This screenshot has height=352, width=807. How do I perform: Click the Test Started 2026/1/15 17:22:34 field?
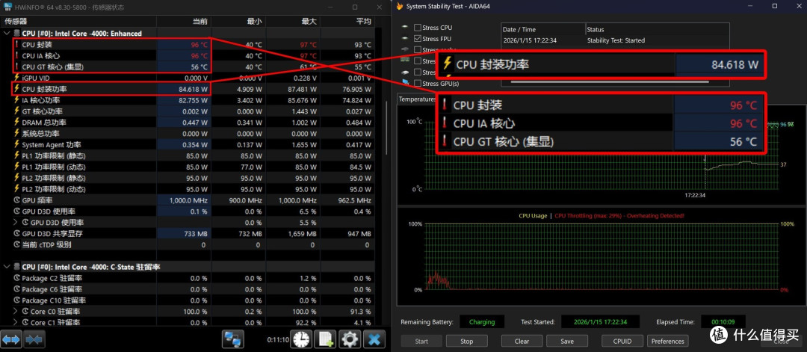pos(600,322)
